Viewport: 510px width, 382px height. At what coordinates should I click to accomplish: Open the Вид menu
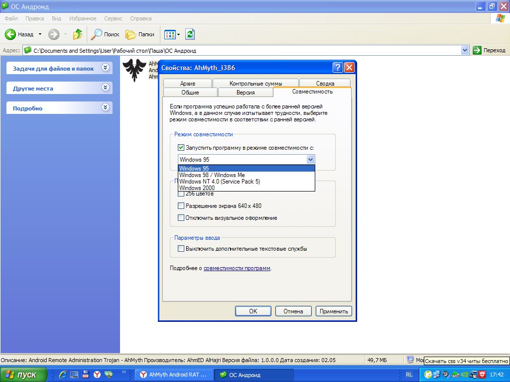pyautogui.click(x=56, y=18)
